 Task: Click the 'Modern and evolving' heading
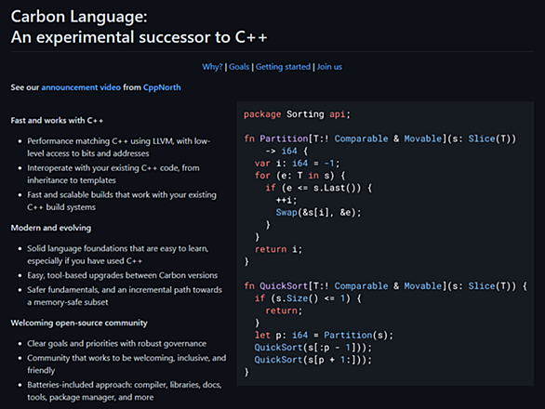pos(51,228)
